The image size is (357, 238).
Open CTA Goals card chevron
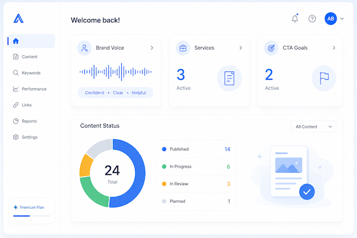click(334, 48)
